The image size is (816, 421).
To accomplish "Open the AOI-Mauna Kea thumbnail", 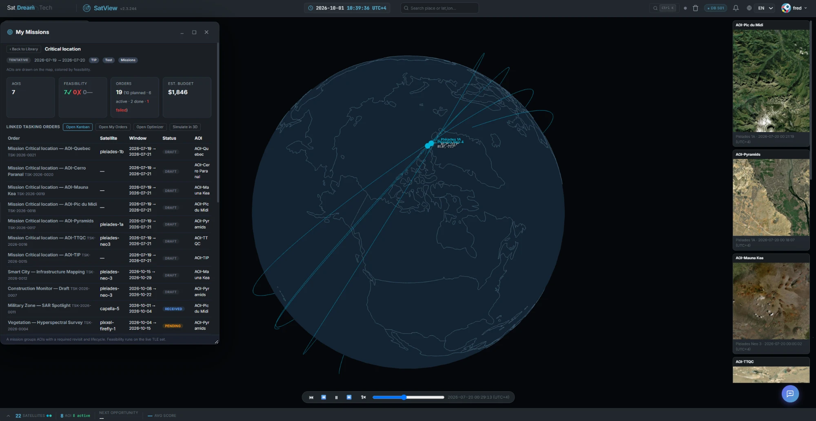I will point(771,301).
